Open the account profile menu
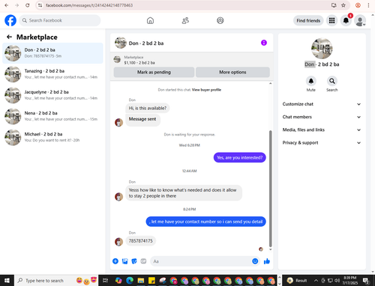 pyautogui.click(x=360, y=20)
